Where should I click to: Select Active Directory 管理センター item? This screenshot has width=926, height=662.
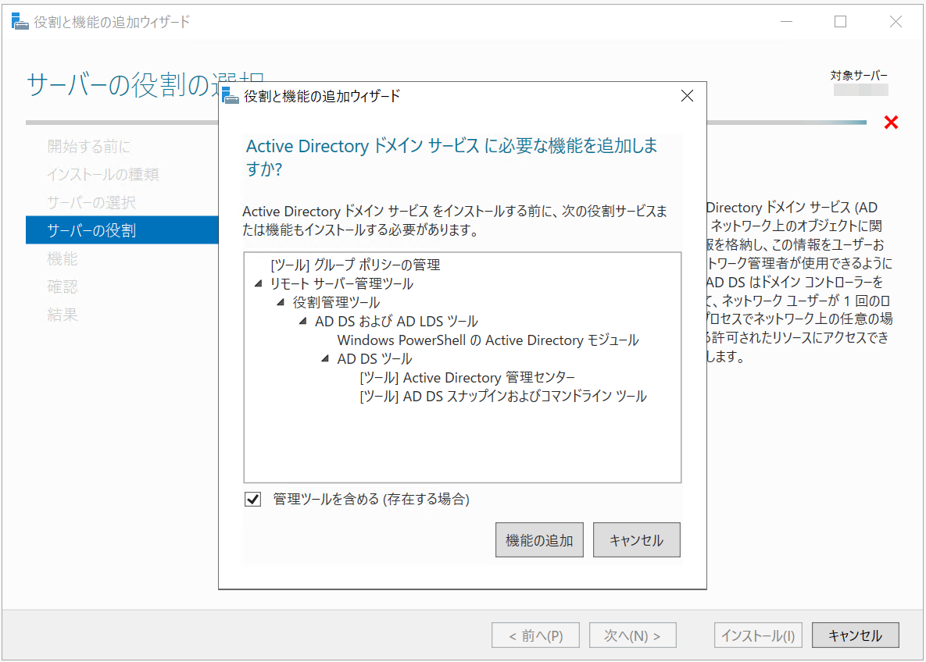pos(467,378)
